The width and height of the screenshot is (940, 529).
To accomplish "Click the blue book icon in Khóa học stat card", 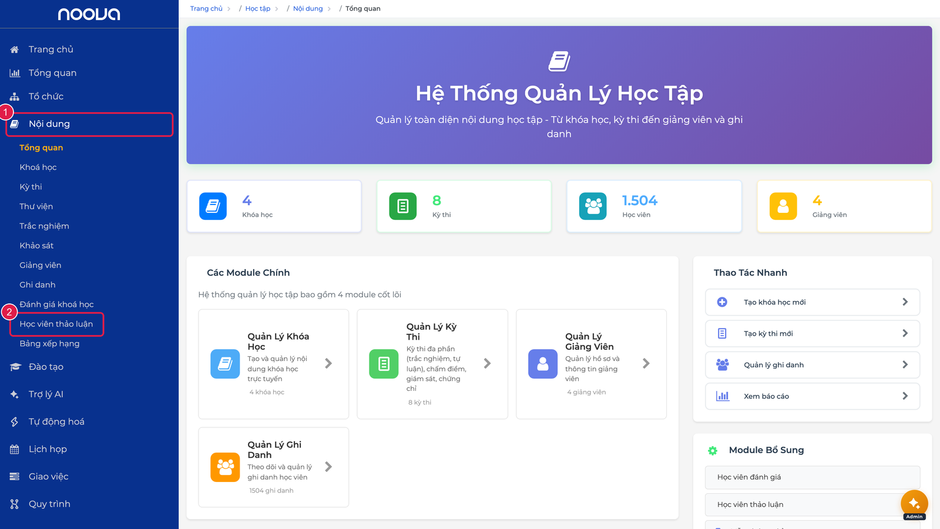I will coord(213,206).
